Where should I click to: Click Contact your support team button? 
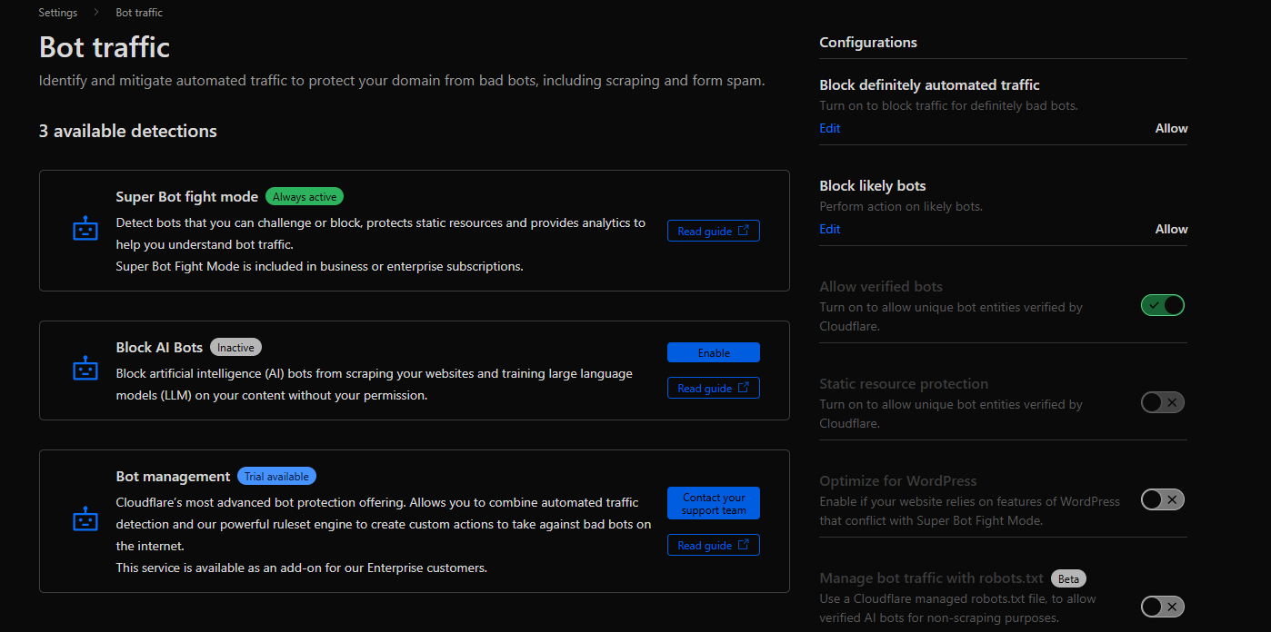(x=713, y=503)
